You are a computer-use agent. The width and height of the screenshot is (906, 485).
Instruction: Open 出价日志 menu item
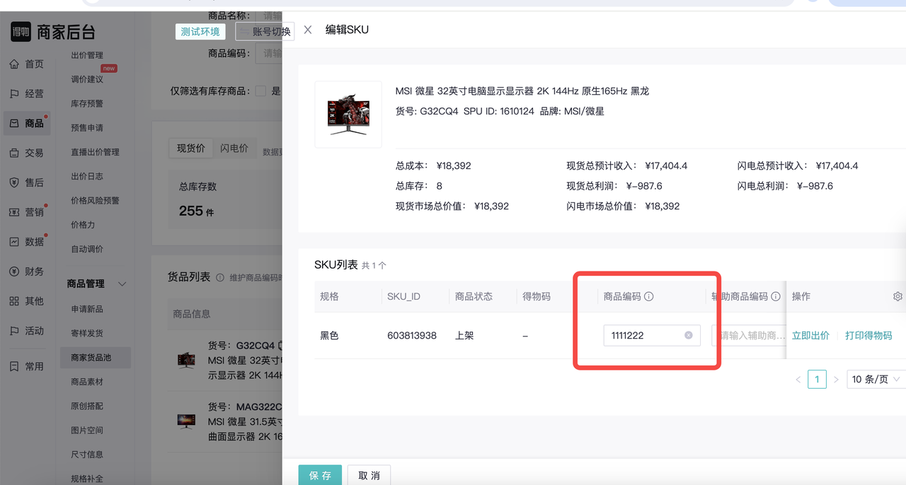pyautogui.click(x=87, y=176)
